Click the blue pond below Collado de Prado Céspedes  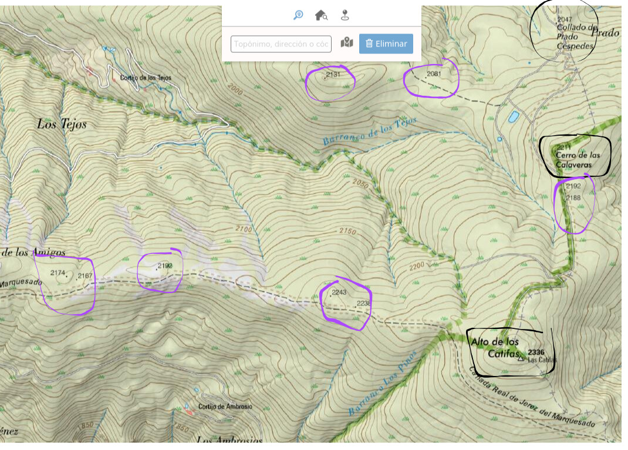click(514, 116)
